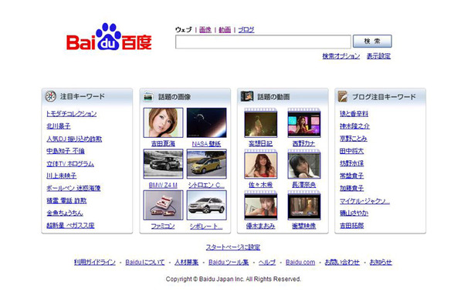471x308 pixels.
Task: Open the 加藤貴子 blog keyword
Action: [x=352, y=188]
